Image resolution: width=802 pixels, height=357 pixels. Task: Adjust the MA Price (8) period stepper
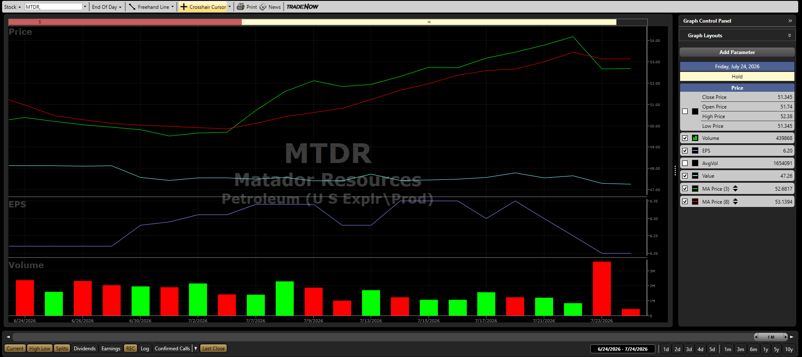point(735,202)
